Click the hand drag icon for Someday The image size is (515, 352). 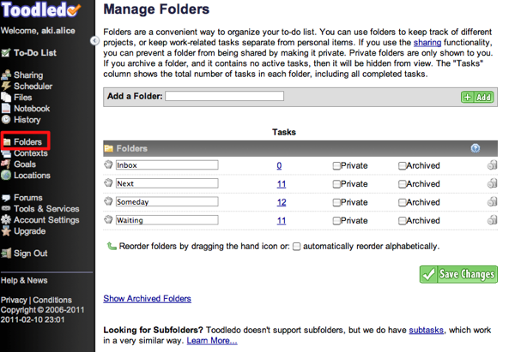click(108, 201)
